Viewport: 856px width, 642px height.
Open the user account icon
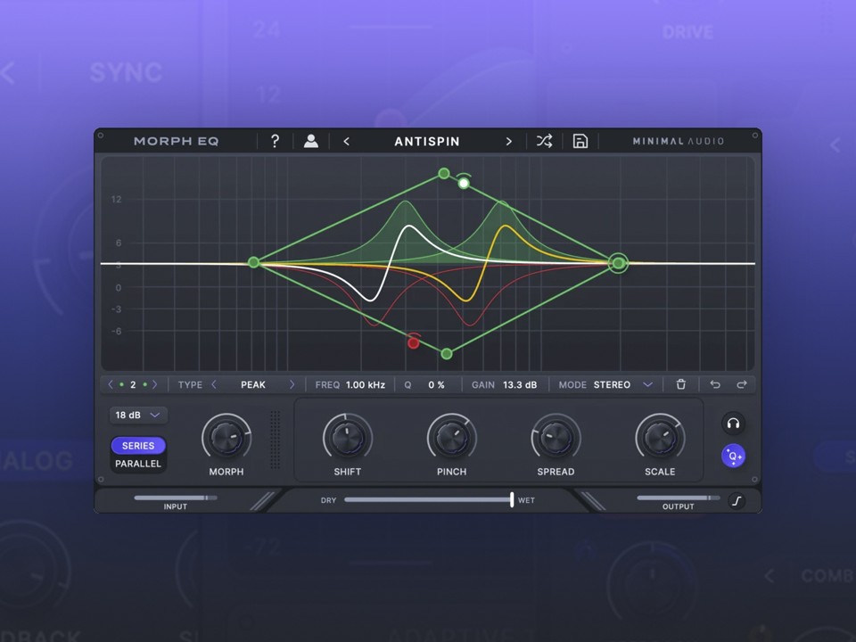click(310, 142)
